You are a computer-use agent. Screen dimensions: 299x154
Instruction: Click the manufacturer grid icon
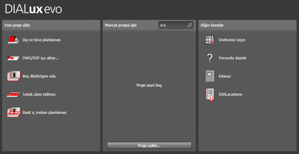(210, 40)
